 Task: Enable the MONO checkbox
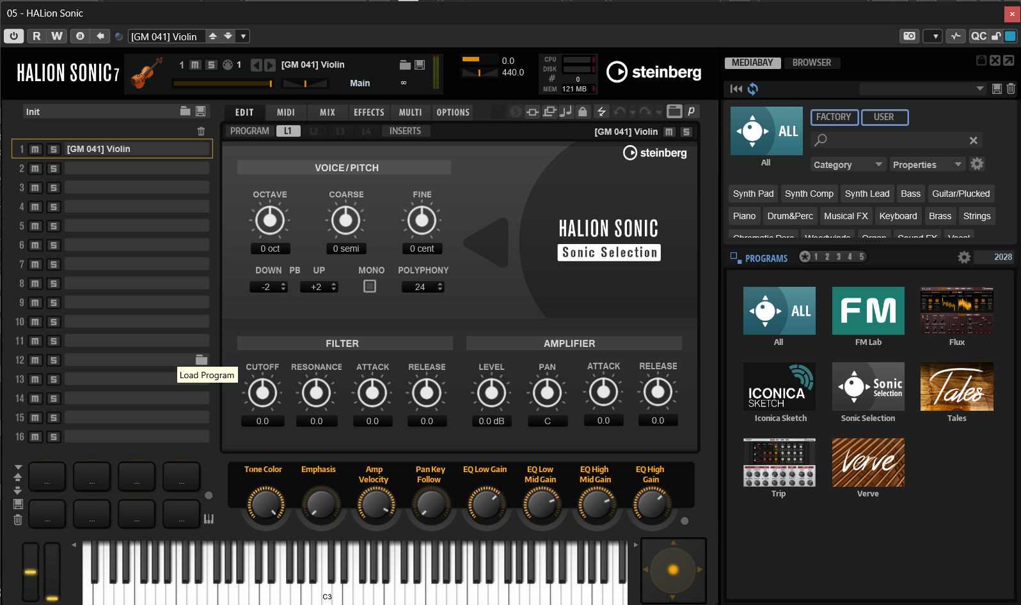tap(370, 286)
